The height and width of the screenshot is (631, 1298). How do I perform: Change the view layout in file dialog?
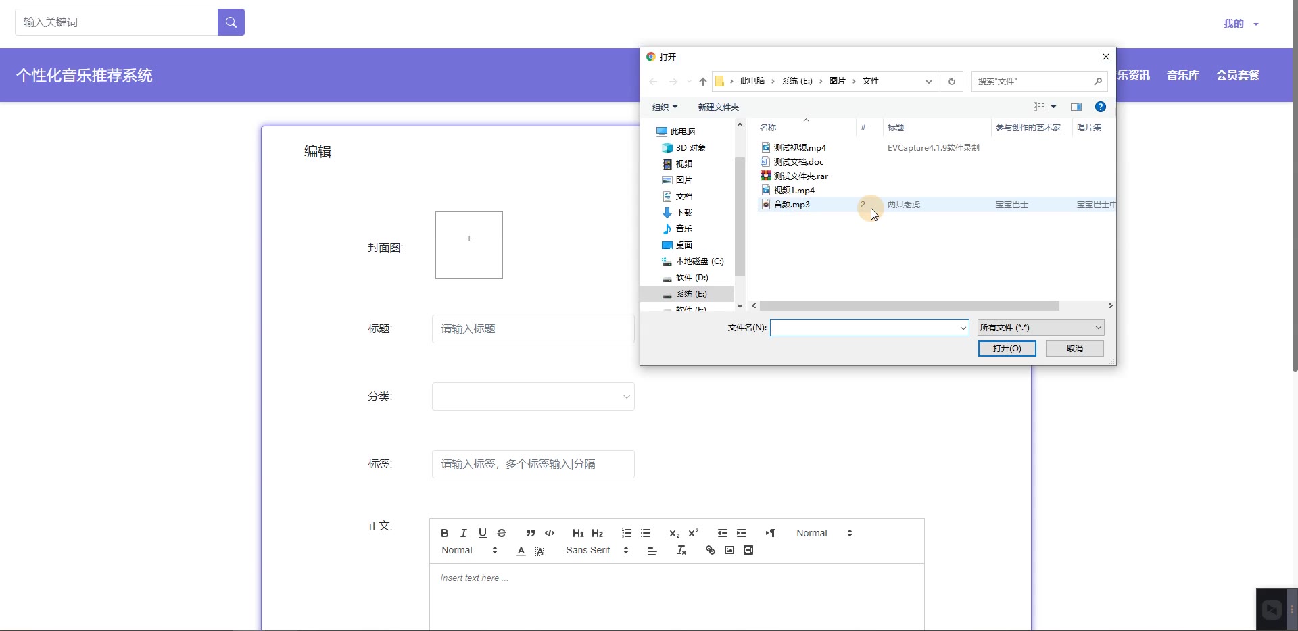pyautogui.click(x=1039, y=107)
